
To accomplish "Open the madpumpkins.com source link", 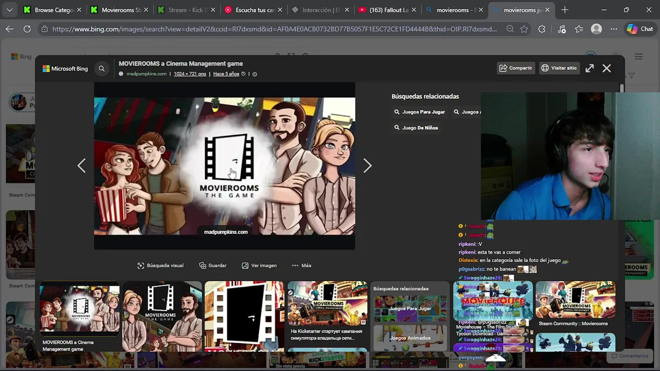I will tap(146, 74).
